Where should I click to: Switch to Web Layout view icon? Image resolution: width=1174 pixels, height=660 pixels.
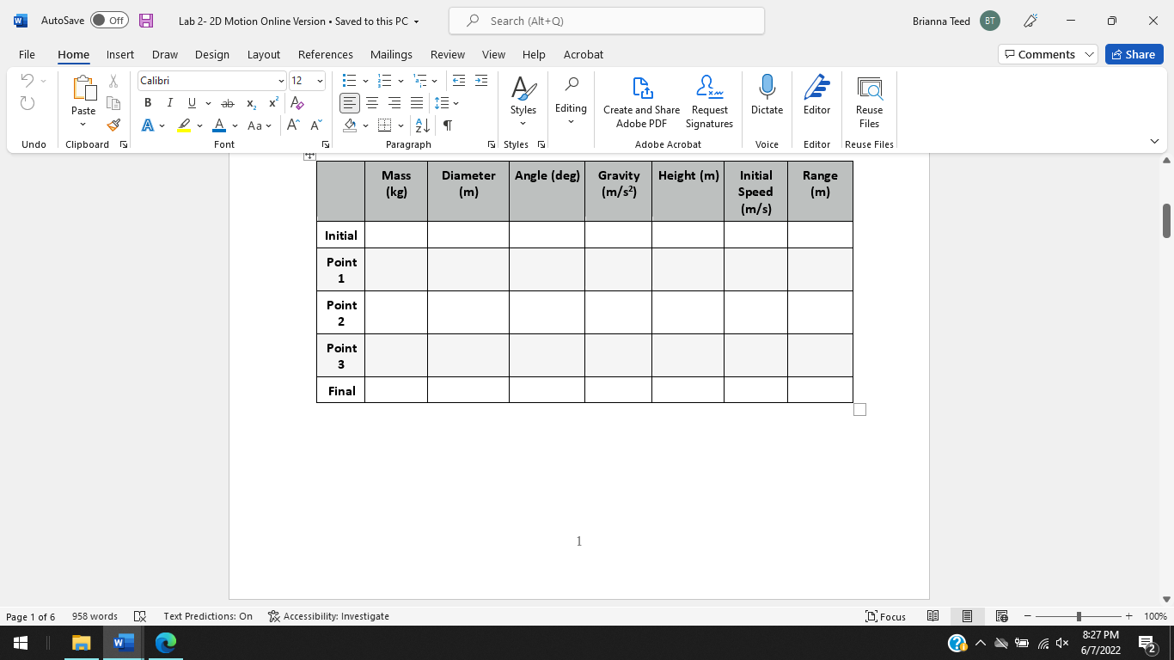coord(1001,616)
